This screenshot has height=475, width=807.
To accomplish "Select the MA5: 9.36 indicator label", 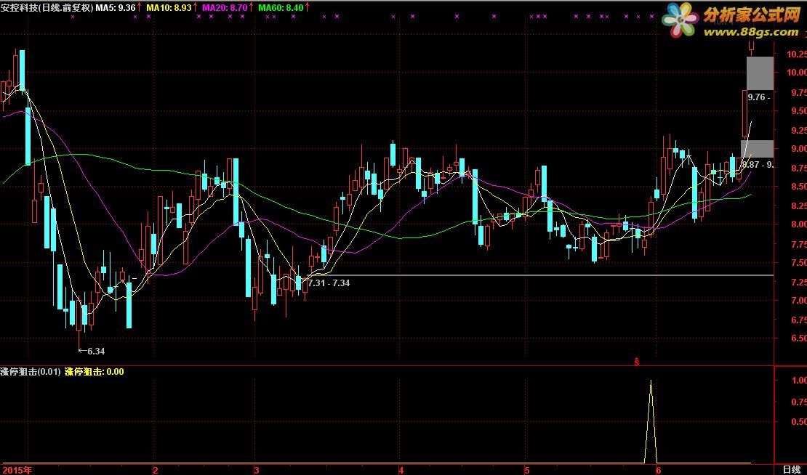I will pos(116,7).
